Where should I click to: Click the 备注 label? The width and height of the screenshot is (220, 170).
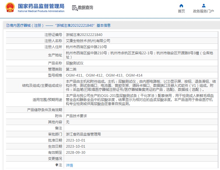(x=58, y=128)
